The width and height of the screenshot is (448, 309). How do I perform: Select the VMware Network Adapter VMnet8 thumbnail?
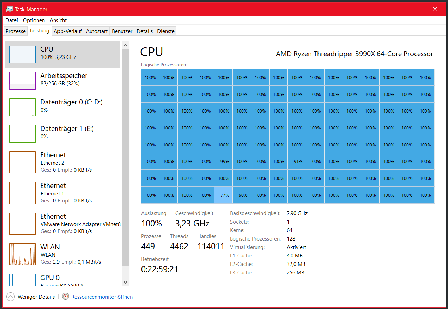(x=22, y=224)
